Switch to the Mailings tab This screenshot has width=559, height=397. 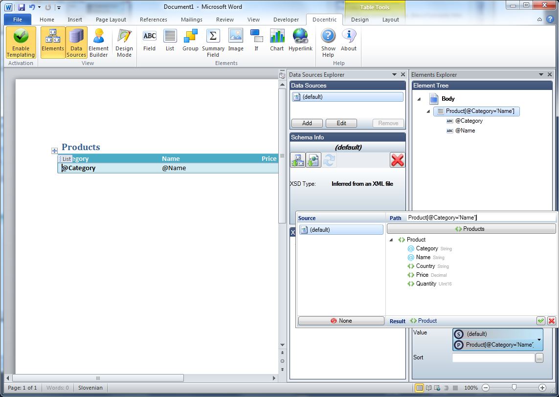click(x=191, y=20)
